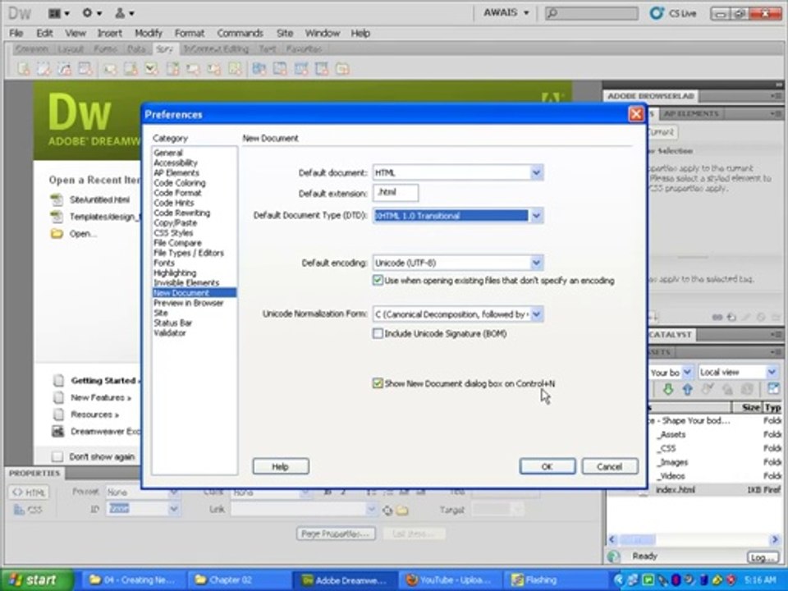Open Unicode Normalization Form dropdown
This screenshot has width=788, height=591.
tap(536, 314)
